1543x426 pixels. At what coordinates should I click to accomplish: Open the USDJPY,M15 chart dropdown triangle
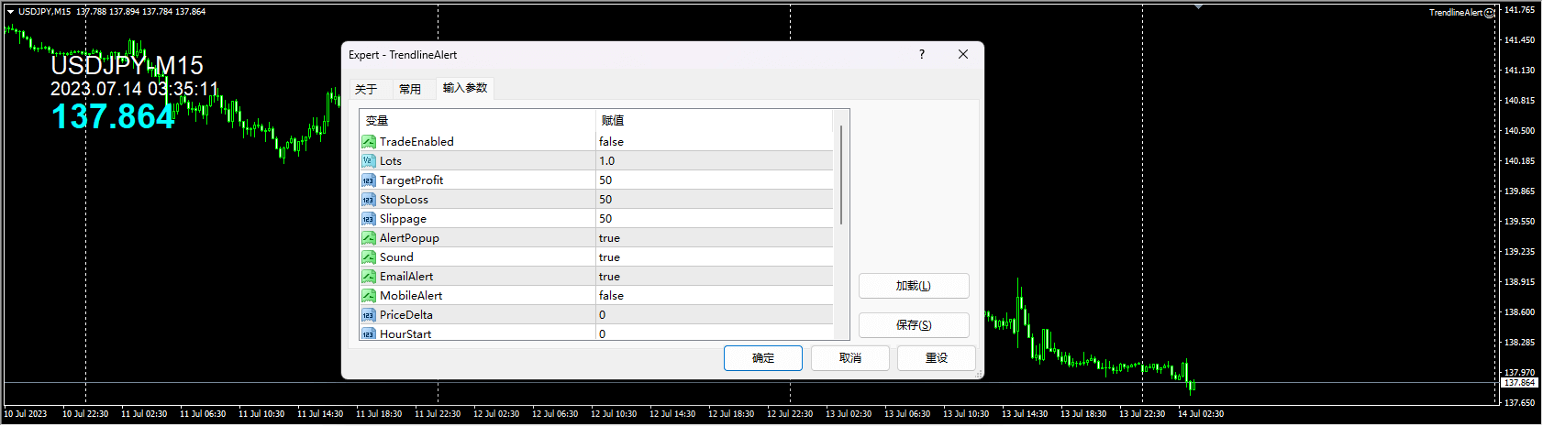pos(10,12)
